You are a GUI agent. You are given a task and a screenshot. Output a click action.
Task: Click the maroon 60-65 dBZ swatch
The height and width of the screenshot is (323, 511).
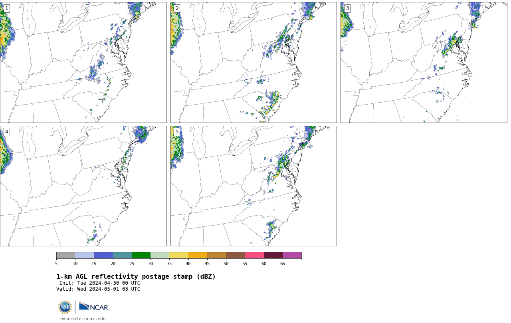(x=273, y=256)
